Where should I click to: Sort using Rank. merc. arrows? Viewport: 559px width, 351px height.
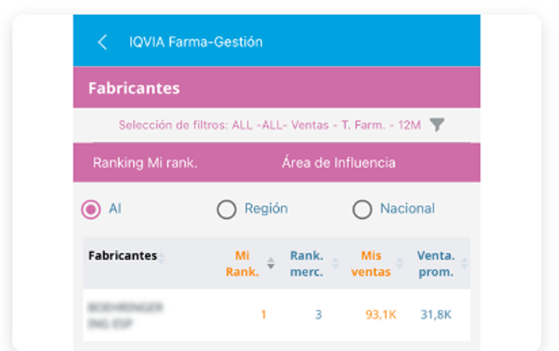335,263
